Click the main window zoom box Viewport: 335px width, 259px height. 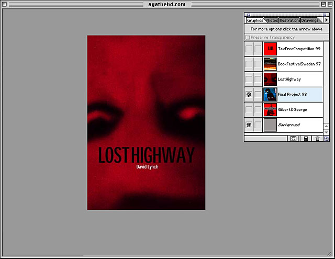pyautogui.click(x=323, y=4)
